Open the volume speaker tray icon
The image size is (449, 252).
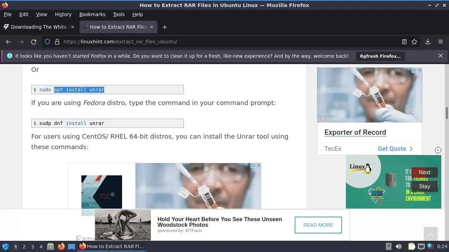point(398,246)
